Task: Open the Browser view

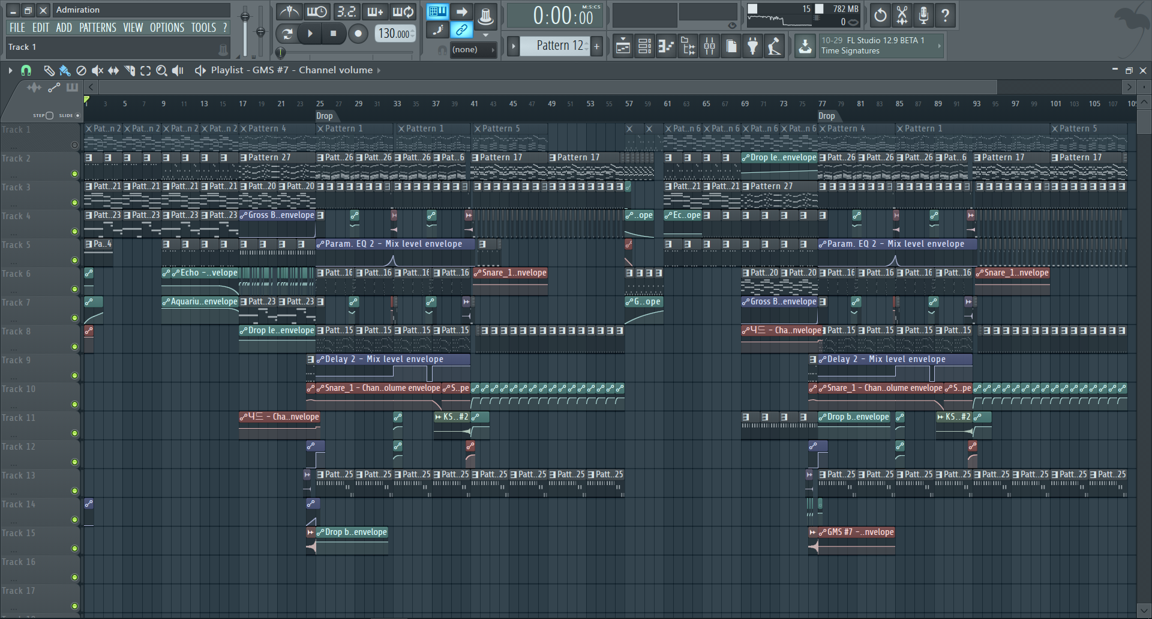Action: 688,46
